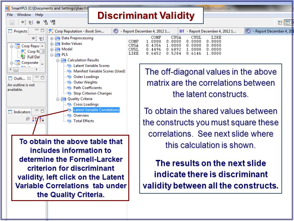Minimize the Indicators panel
Image resolution: width=294 pixels, height=221 pixels.
pos(37,110)
